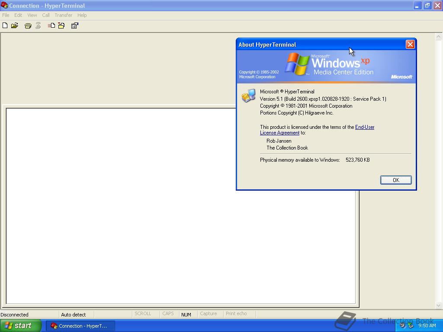
Task: Click the Windows start button
Action: (x=21, y=326)
